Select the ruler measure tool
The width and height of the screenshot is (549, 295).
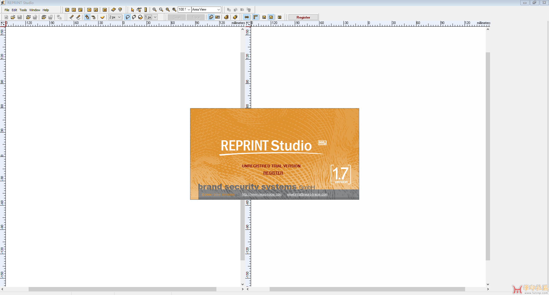pyautogui.click(x=146, y=10)
